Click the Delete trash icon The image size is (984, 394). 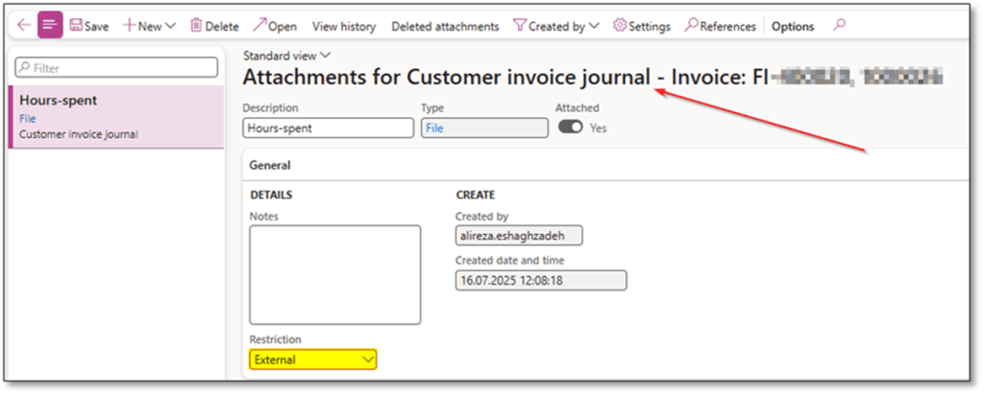pos(197,26)
